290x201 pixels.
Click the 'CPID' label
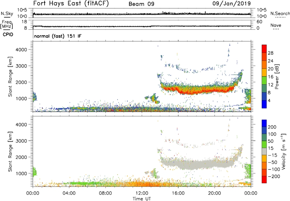(x=8, y=34)
